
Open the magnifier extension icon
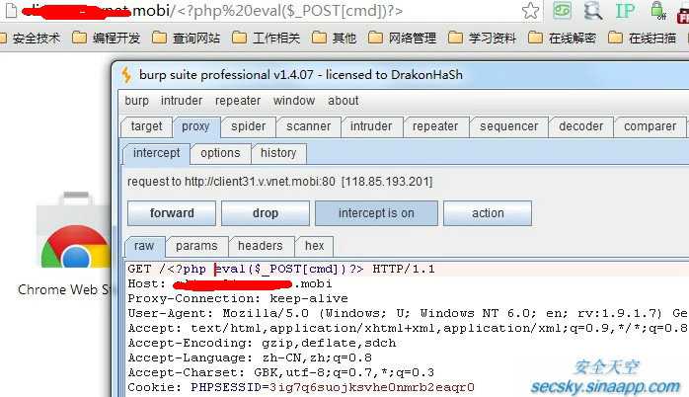click(592, 10)
